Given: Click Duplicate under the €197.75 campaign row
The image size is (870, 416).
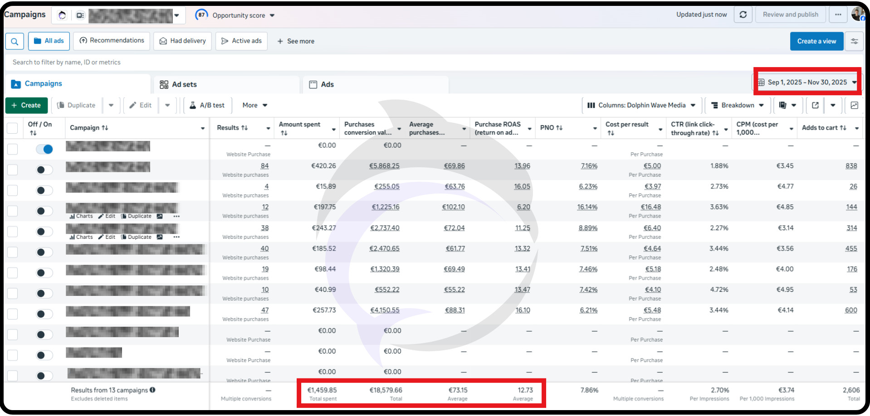Looking at the screenshot, I should coord(136,216).
